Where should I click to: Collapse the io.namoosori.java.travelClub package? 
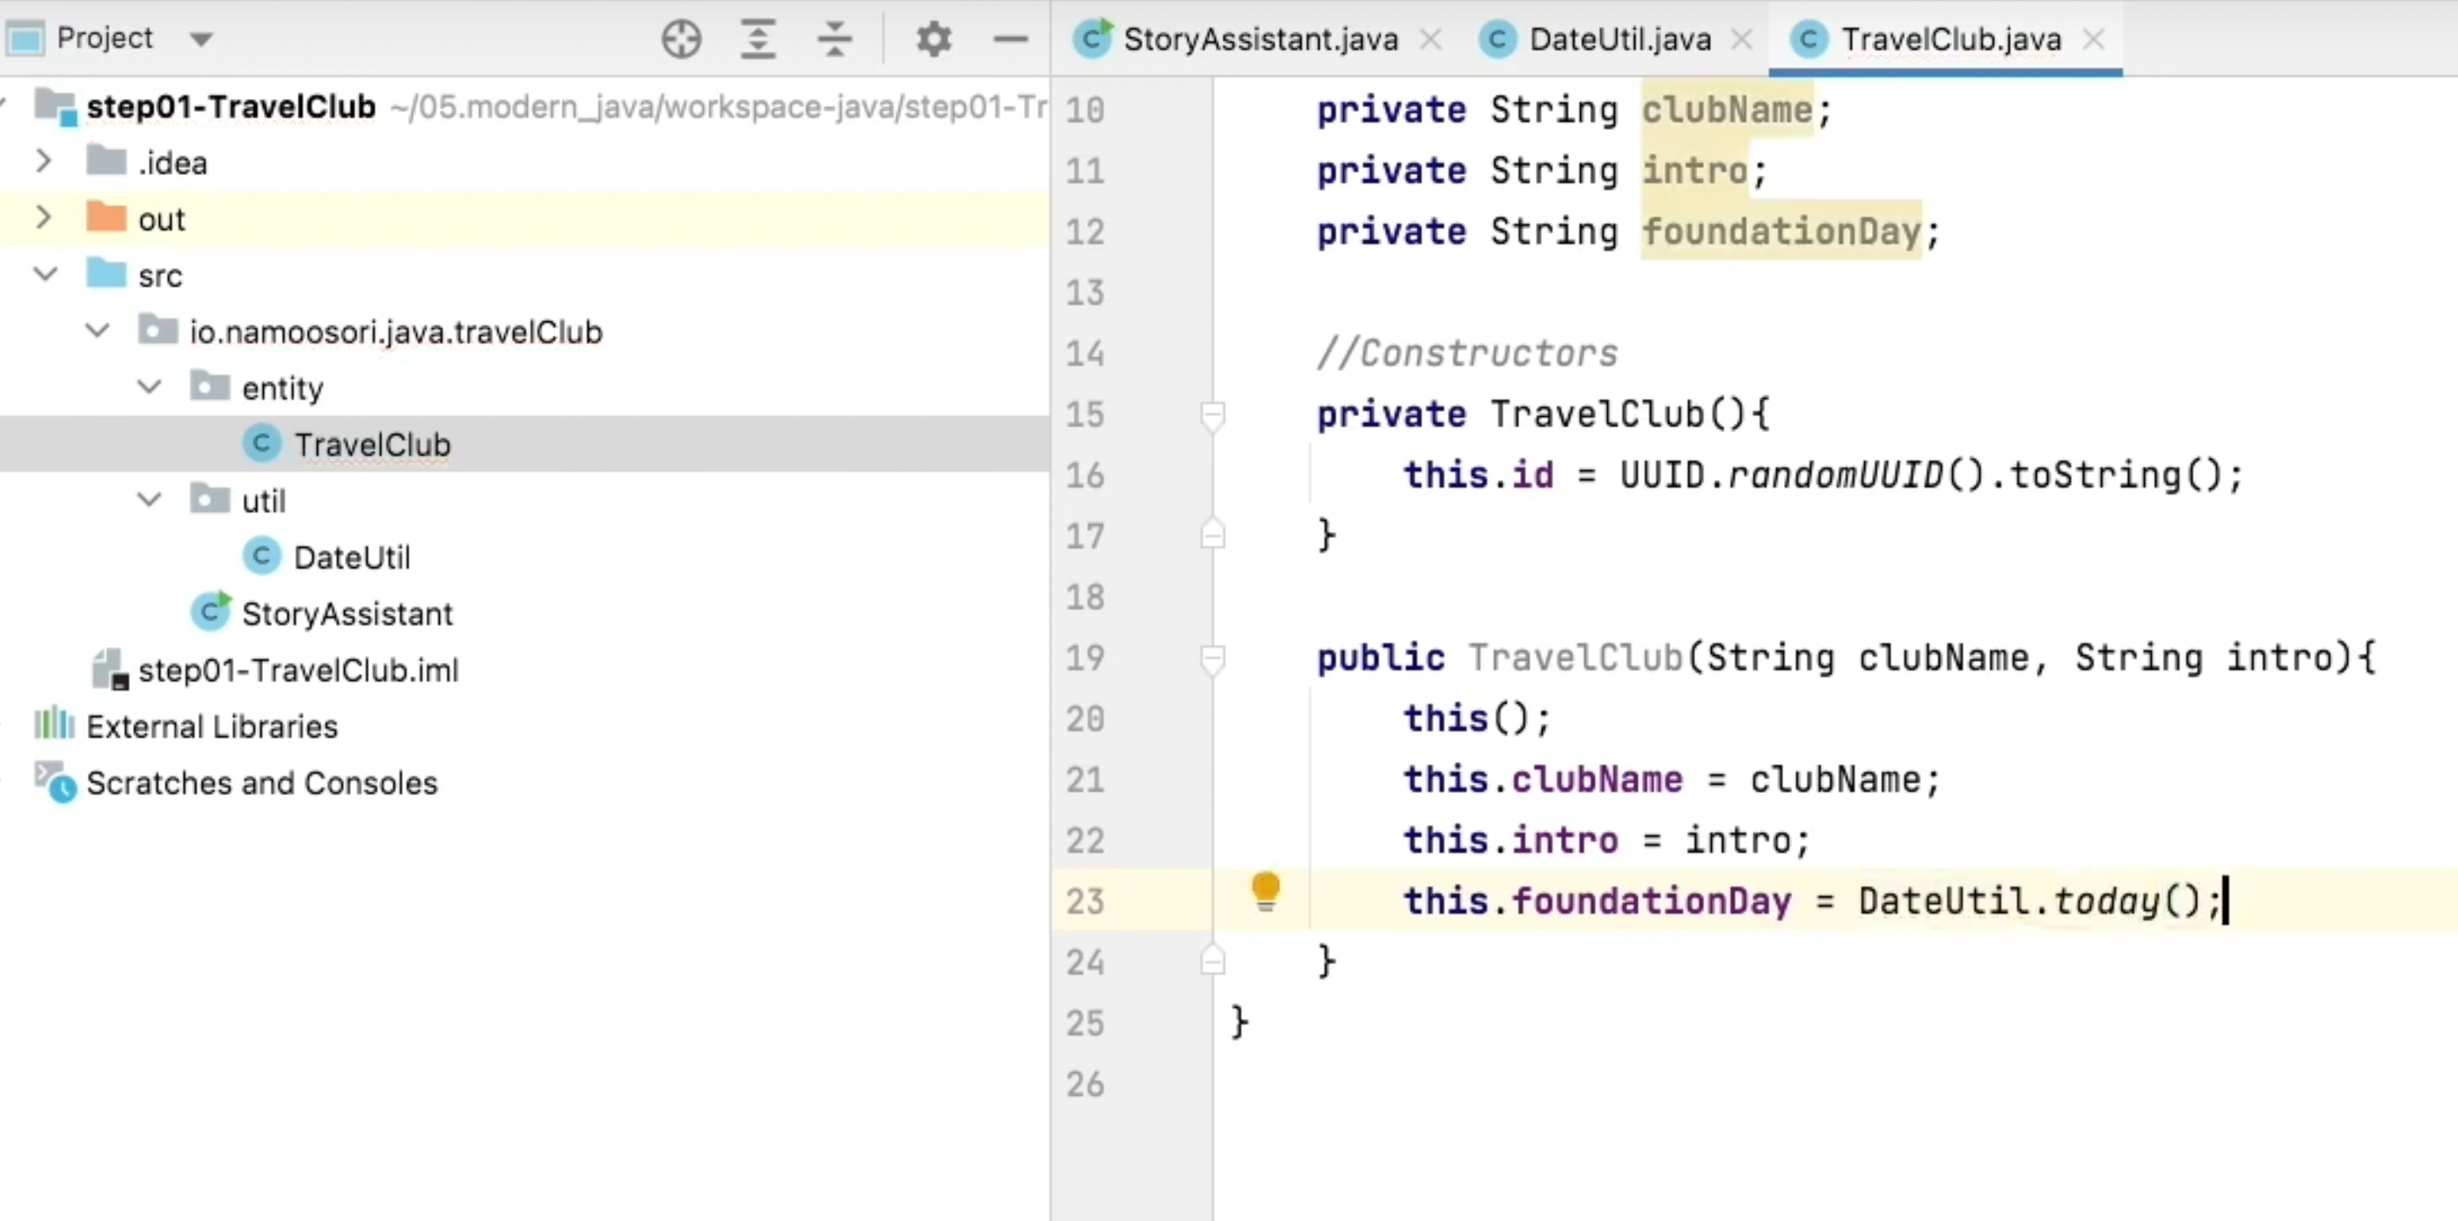[x=97, y=331]
